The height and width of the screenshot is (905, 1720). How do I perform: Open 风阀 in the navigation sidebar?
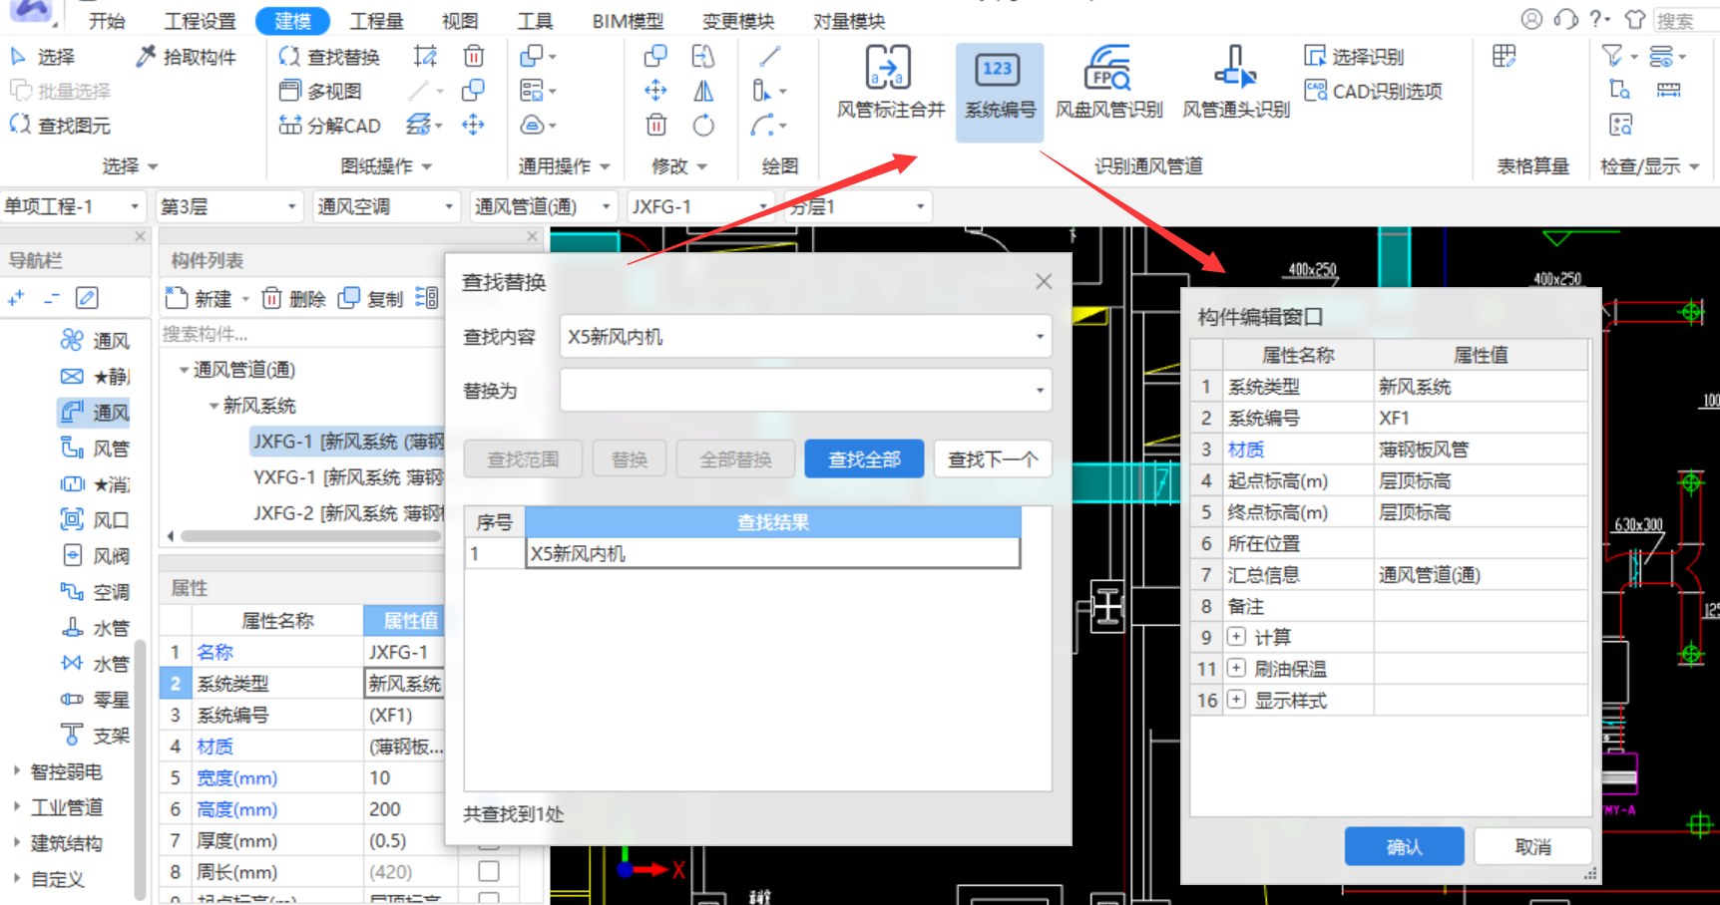tap(97, 556)
